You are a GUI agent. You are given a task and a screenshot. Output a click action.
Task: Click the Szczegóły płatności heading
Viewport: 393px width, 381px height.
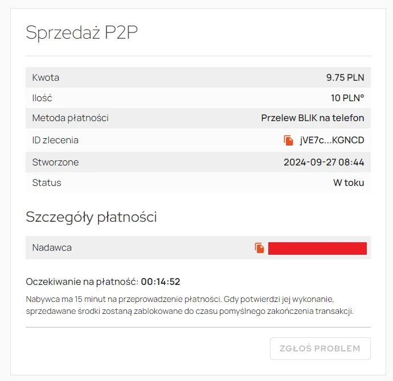tap(91, 217)
